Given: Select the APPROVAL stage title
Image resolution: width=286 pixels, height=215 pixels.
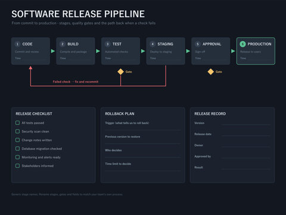Looking at the screenshot, I should (212, 44).
